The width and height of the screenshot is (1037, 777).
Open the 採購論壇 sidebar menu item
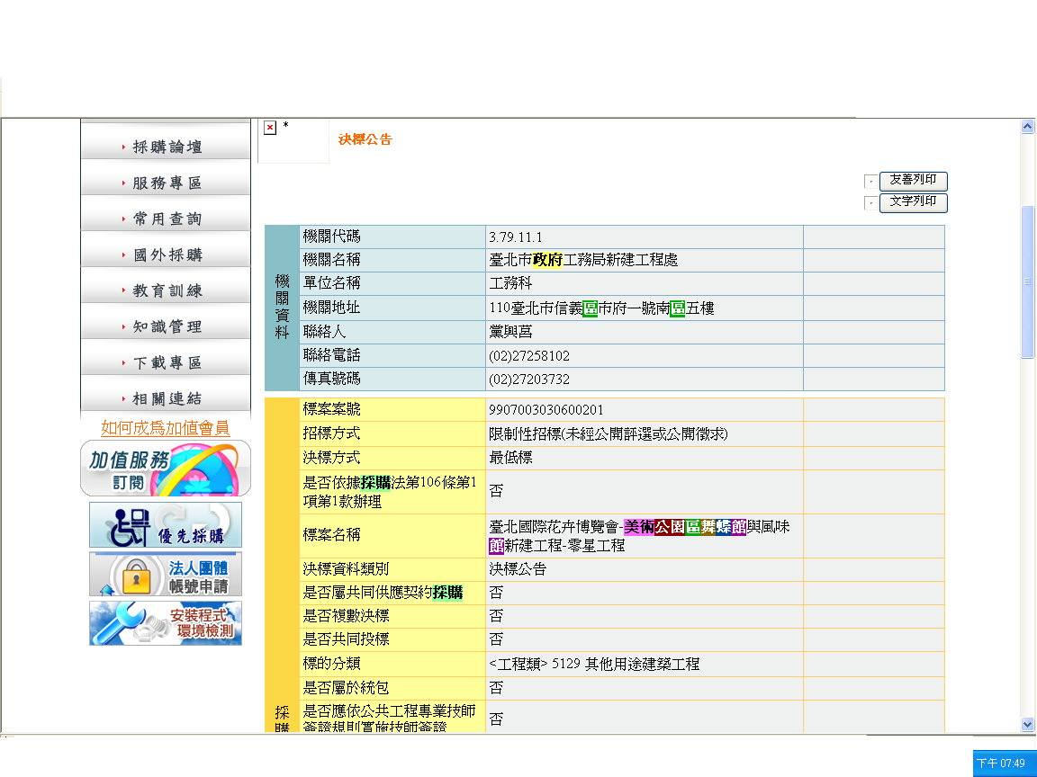tap(166, 147)
